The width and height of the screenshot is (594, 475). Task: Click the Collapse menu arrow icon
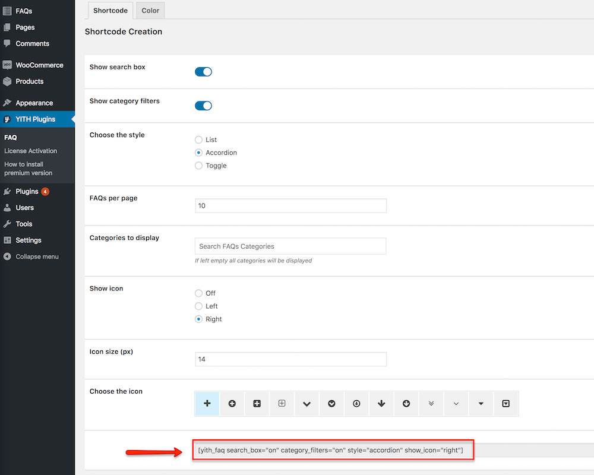7,256
